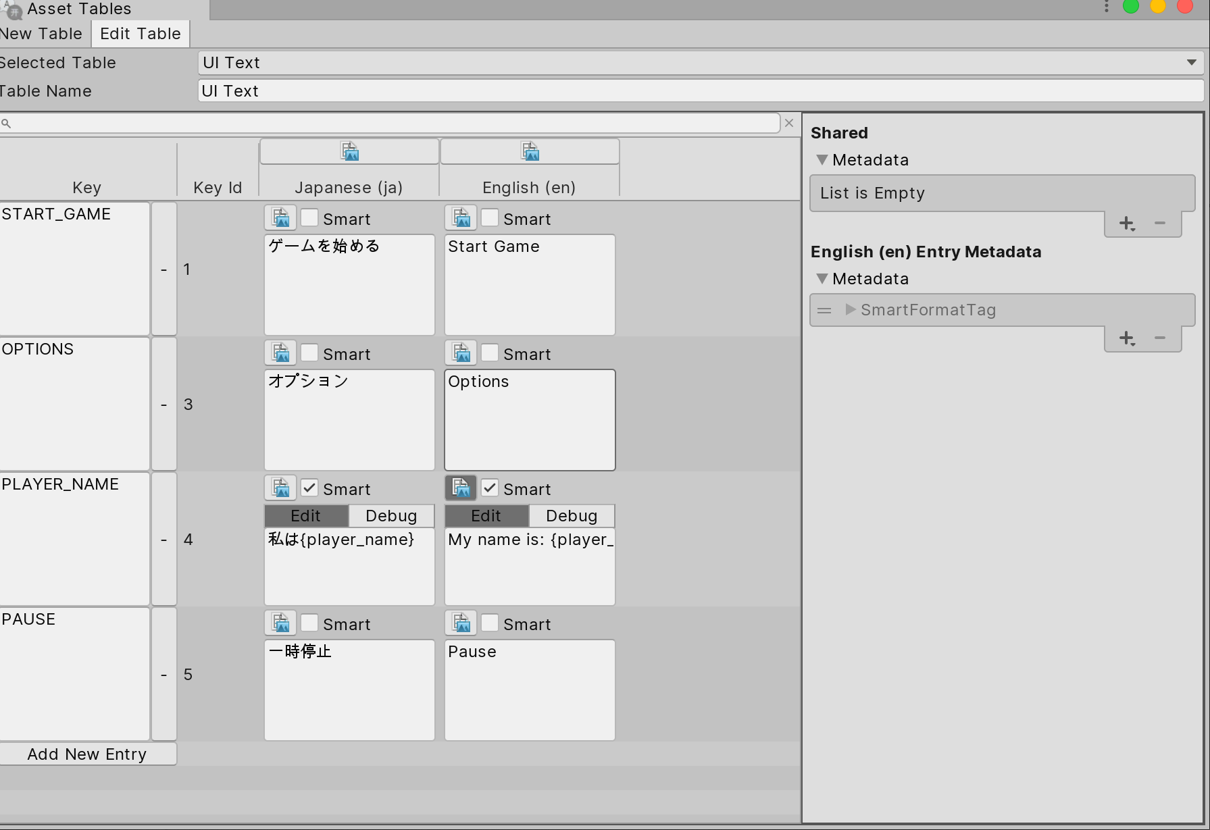Click the remove button beside OPTIONS entry
The height and width of the screenshot is (830, 1210).
[x=163, y=404]
